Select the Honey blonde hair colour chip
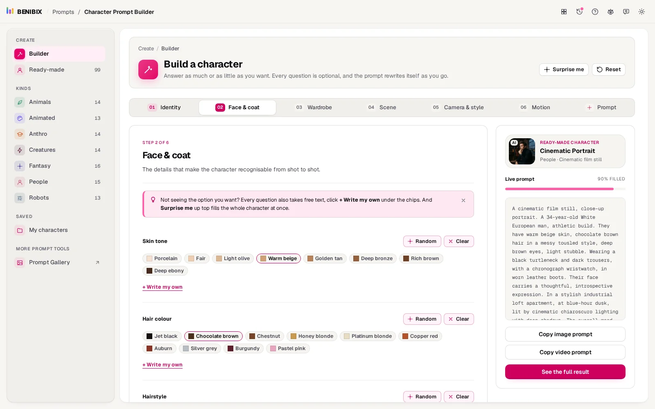Screen dimensions: 655x409 click(x=312, y=336)
